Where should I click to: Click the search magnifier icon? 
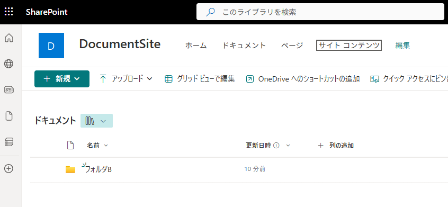(x=211, y=12)
